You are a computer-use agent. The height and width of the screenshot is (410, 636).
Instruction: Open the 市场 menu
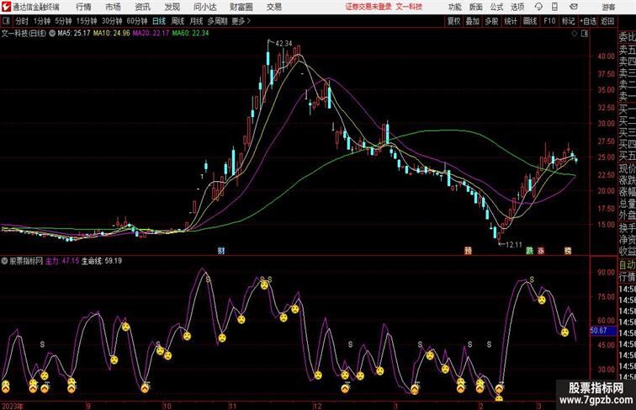(x=114, y=7)
